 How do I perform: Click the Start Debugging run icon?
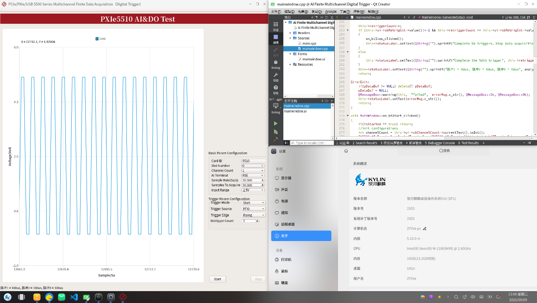tap(276, 132)
